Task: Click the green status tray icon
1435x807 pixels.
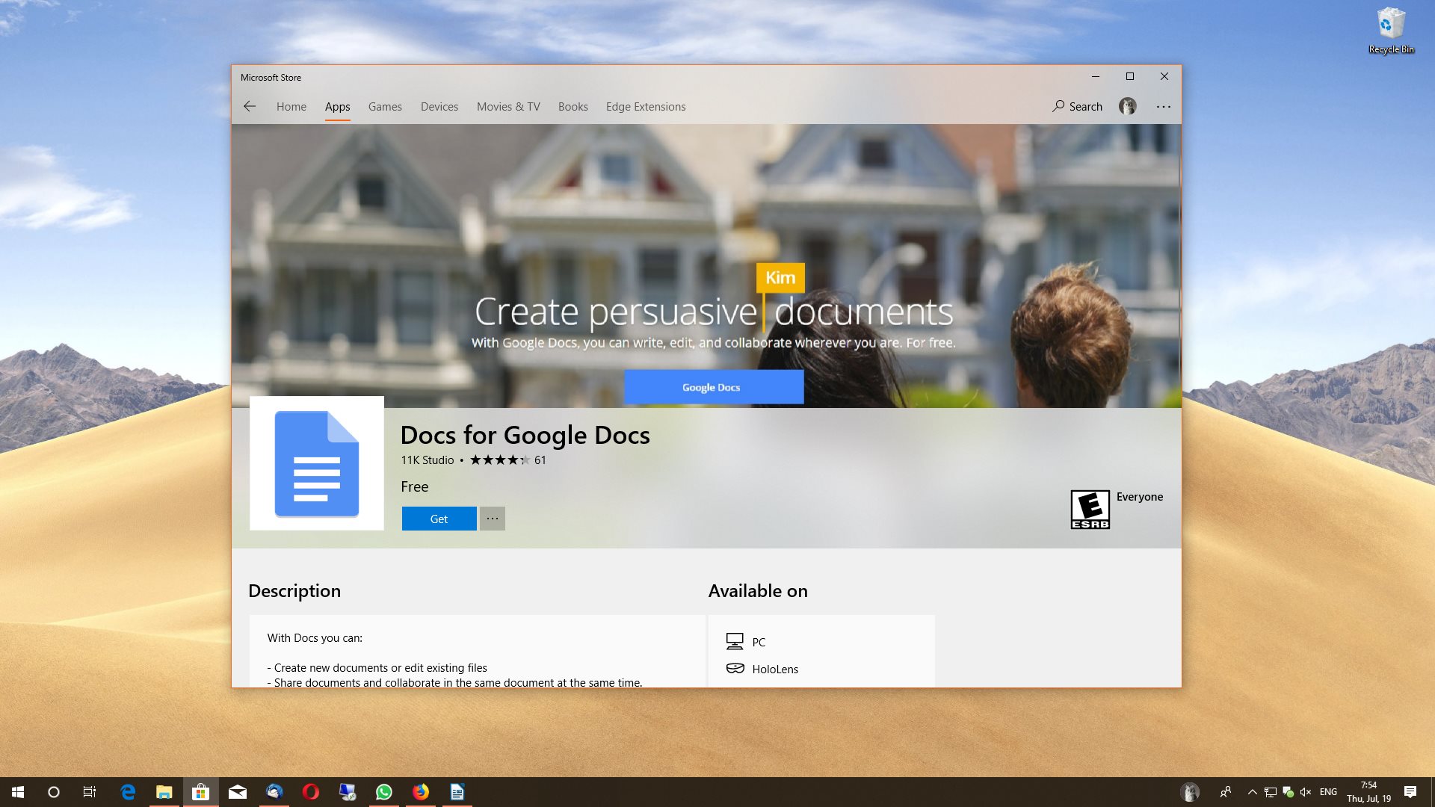Action: 1289,792
